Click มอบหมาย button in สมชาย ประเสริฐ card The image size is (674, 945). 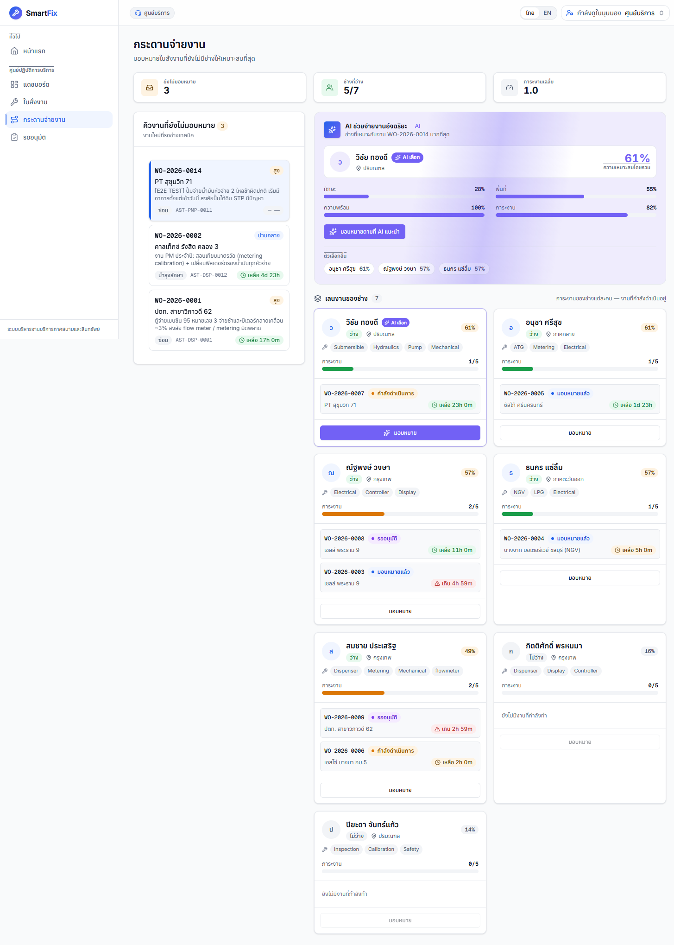click(x=400, y=790)
